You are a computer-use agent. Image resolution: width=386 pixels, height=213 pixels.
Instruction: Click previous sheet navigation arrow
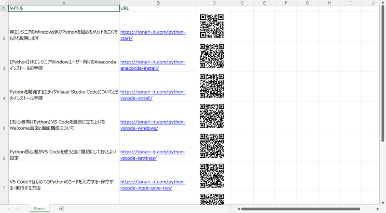[9, 209]
